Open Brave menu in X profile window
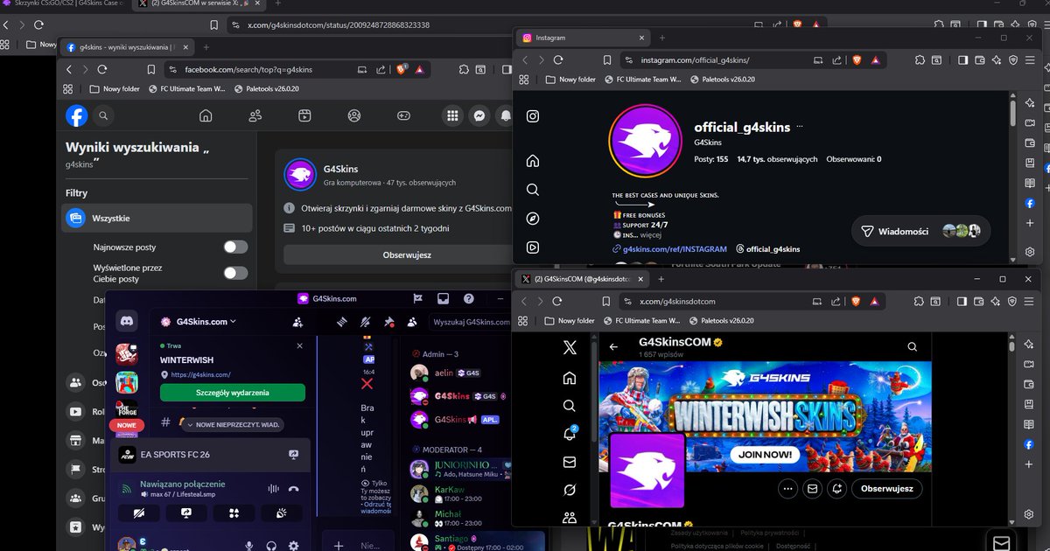This screenshot has width=1050, height=551. tap(1030, 301)
